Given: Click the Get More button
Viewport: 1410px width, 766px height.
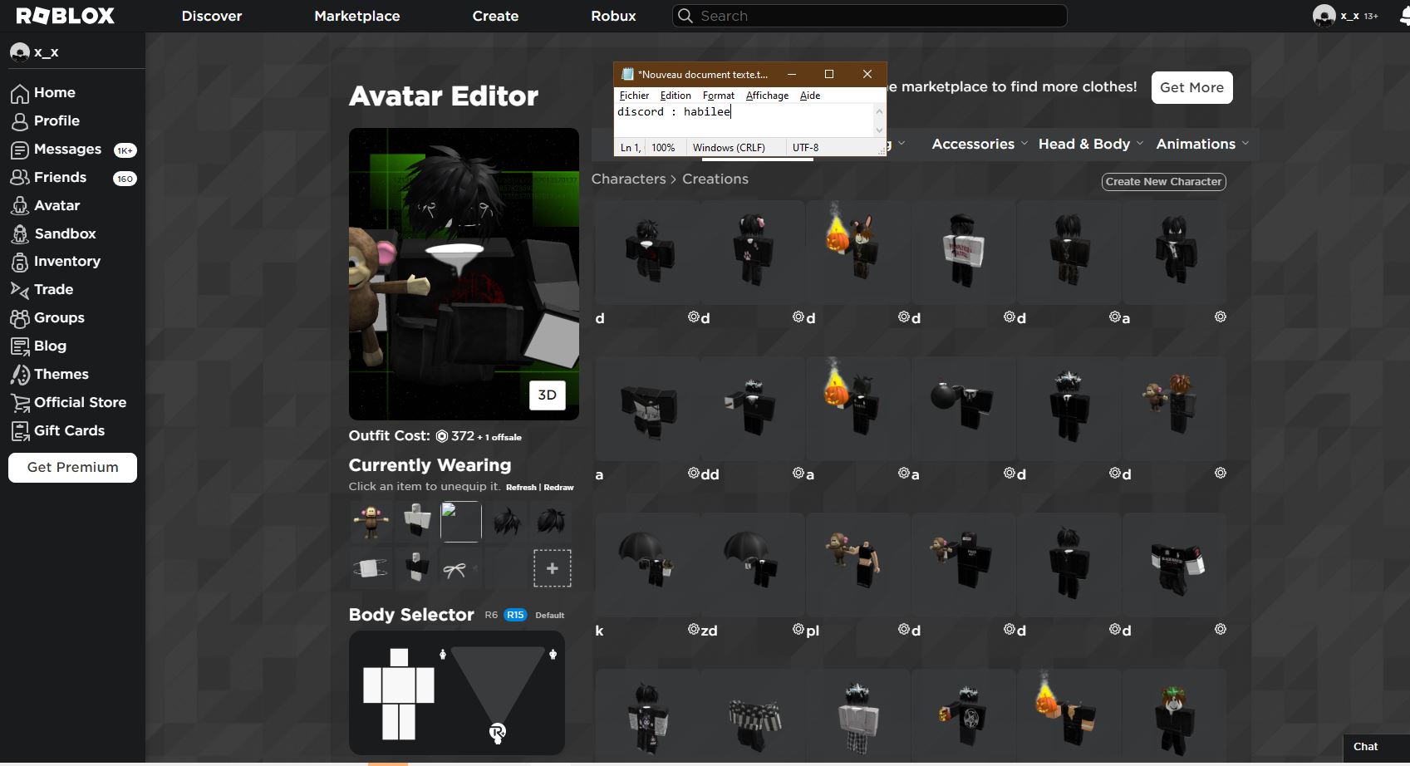Looking at the screenshot, I should (1191, 87).
